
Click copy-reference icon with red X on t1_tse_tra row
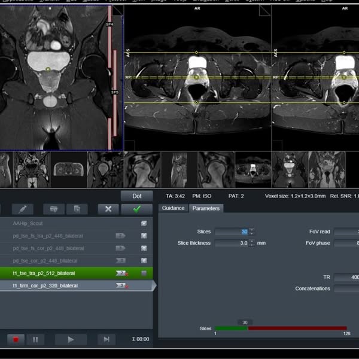[x=122, y=273]
